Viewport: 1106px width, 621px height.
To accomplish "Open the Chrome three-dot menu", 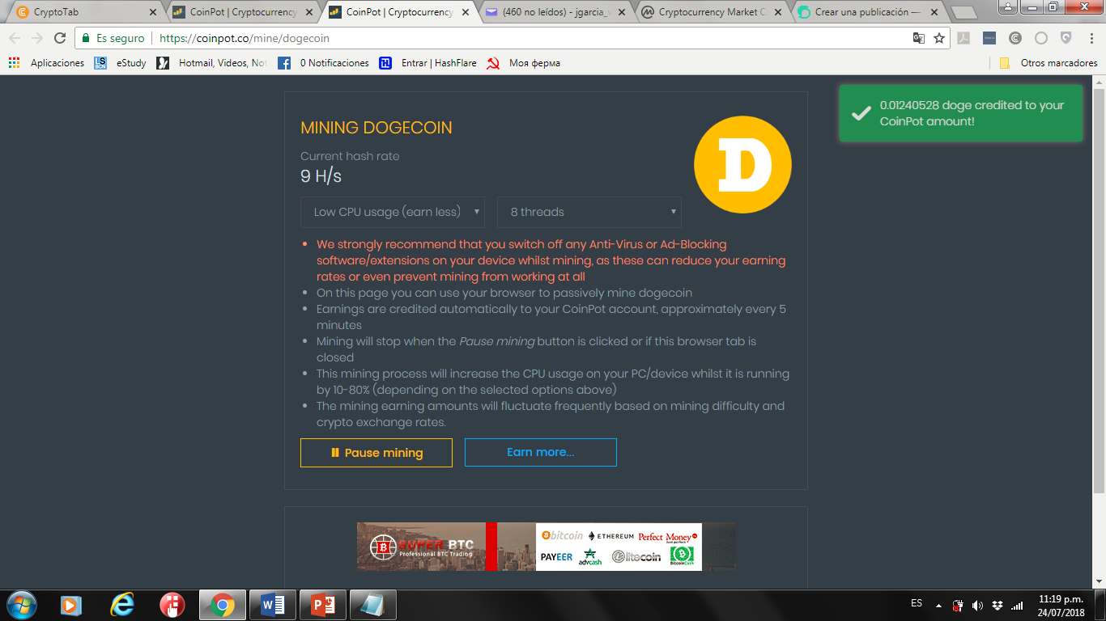I will pyautogui.click(x=1091, y=38).
